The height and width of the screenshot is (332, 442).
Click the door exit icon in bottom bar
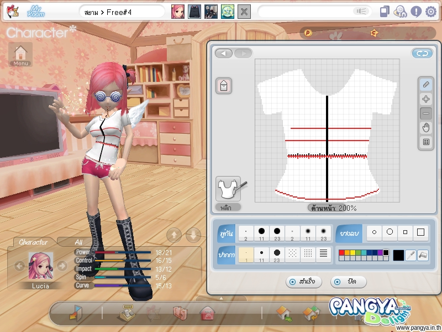[76, 313]
